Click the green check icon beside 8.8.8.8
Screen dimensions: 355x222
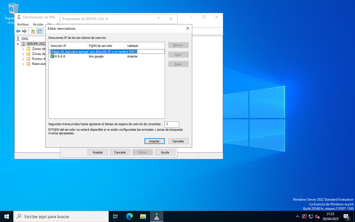click(x=52, y=56)
